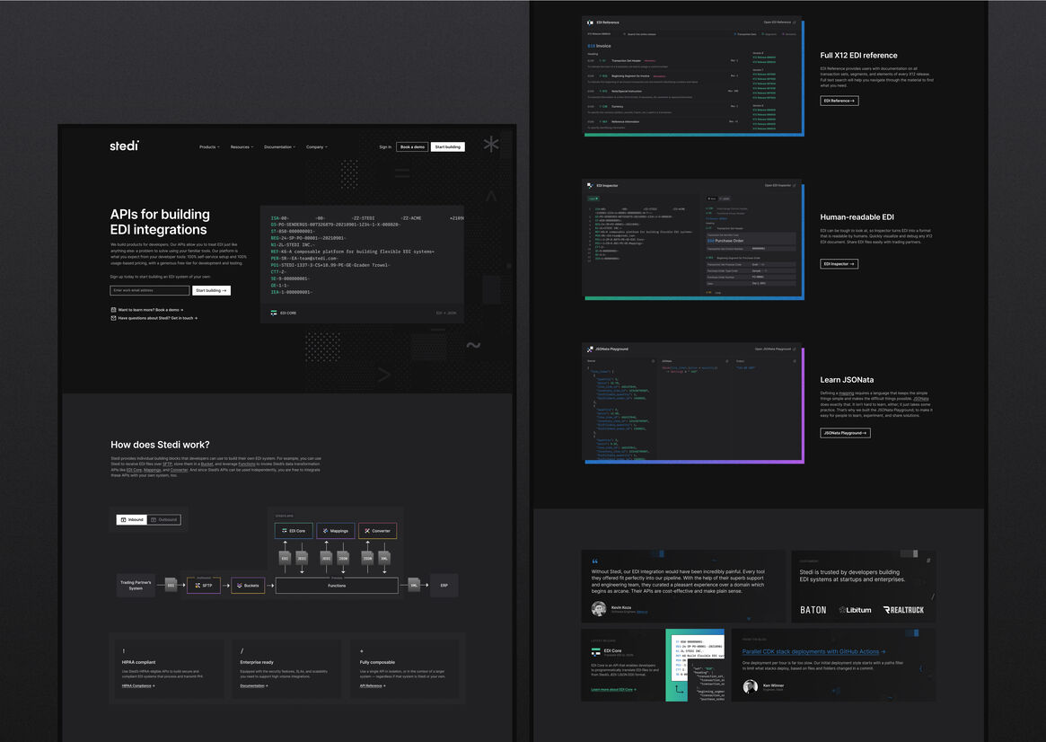Select the Mappings node in diagram
The width and height of the screenshot is (1046, 742).
(x=336, y=531)
